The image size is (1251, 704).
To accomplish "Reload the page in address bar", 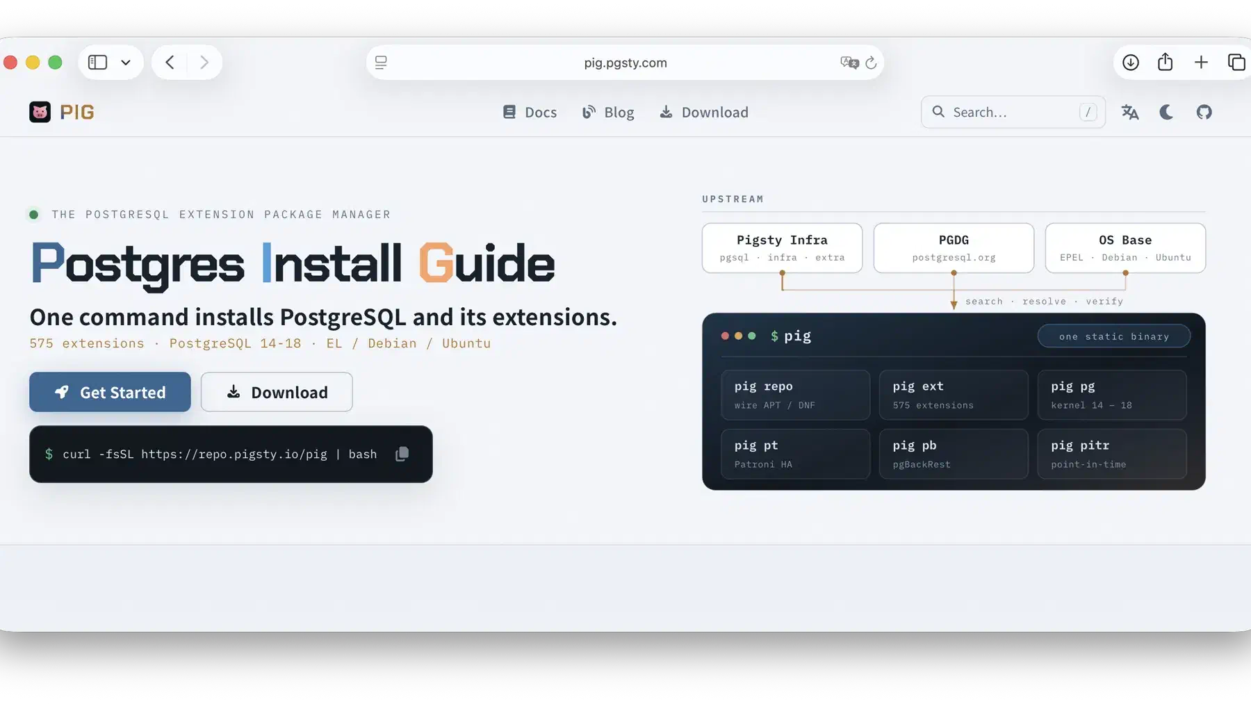I will pyautogui.click(x=871, y=63).
